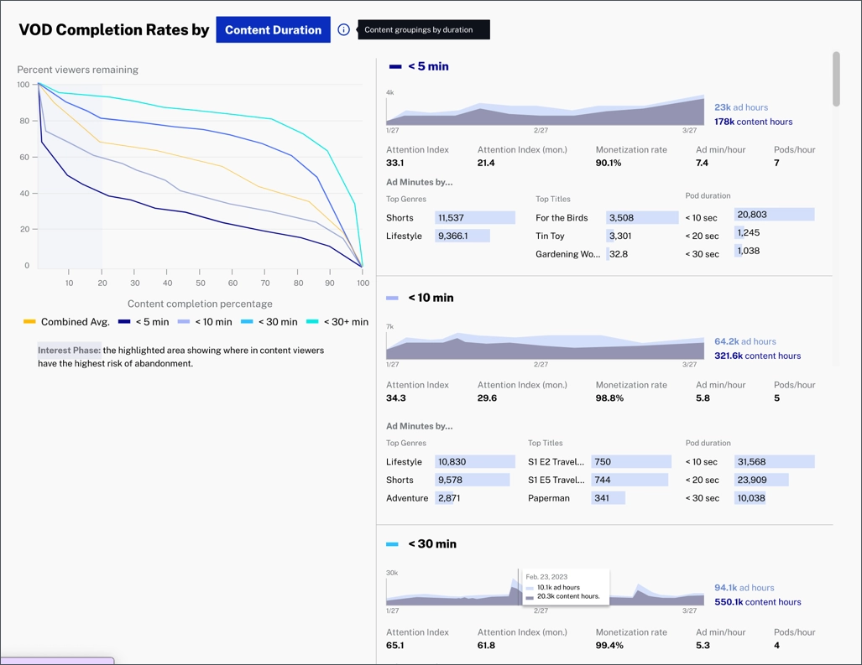Viewport: 862px width, 665px height.
Task: Click the Paperman title bar
Action: pyautogui.click(x=608, y=498)
